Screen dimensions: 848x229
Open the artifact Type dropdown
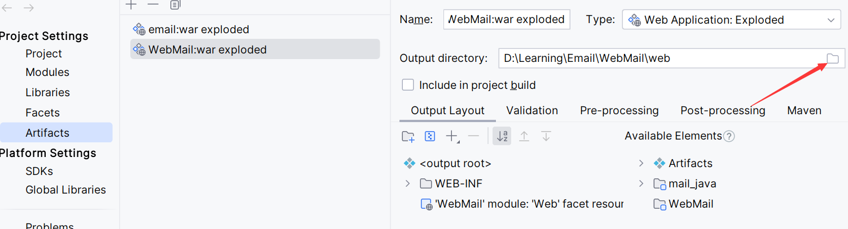731,20
